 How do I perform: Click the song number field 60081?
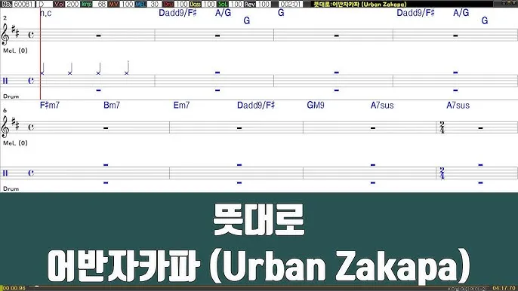24,4
